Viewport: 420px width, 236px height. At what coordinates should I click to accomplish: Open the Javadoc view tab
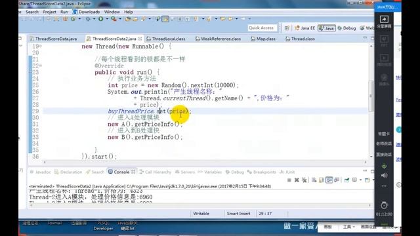coord(40,172)
